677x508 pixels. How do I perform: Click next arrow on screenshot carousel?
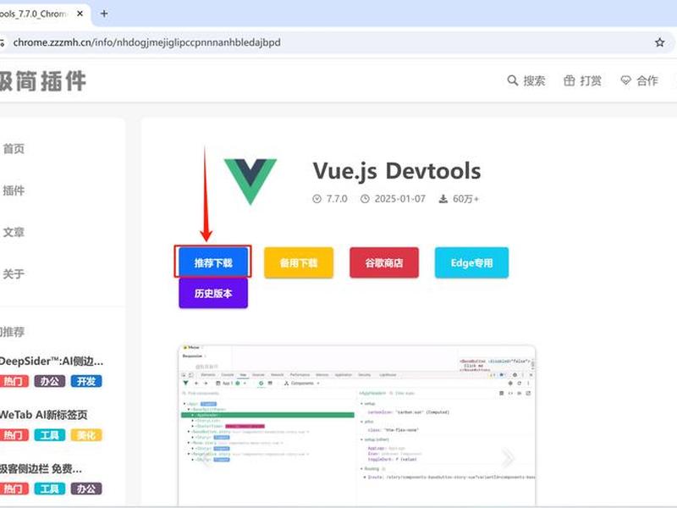(508, 458)
